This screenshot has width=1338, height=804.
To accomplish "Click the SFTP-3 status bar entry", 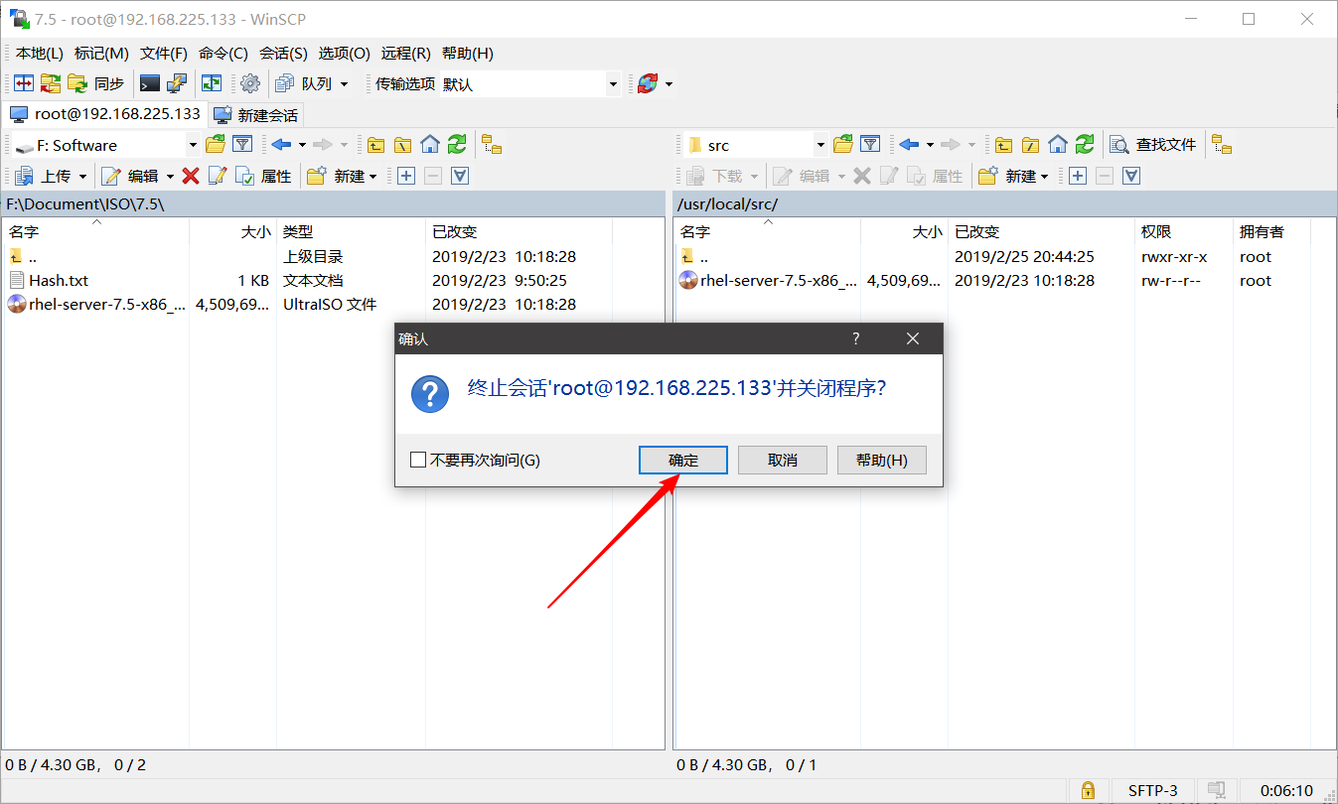I will coord(1153,790).
